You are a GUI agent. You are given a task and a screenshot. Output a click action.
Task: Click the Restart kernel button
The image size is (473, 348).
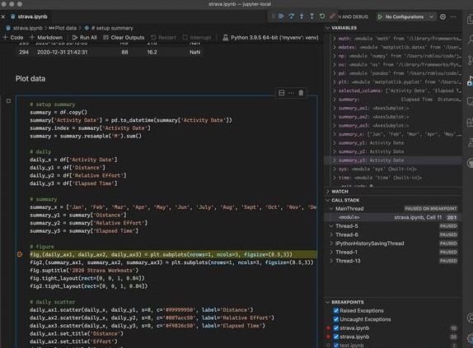[x=163, y=37]
